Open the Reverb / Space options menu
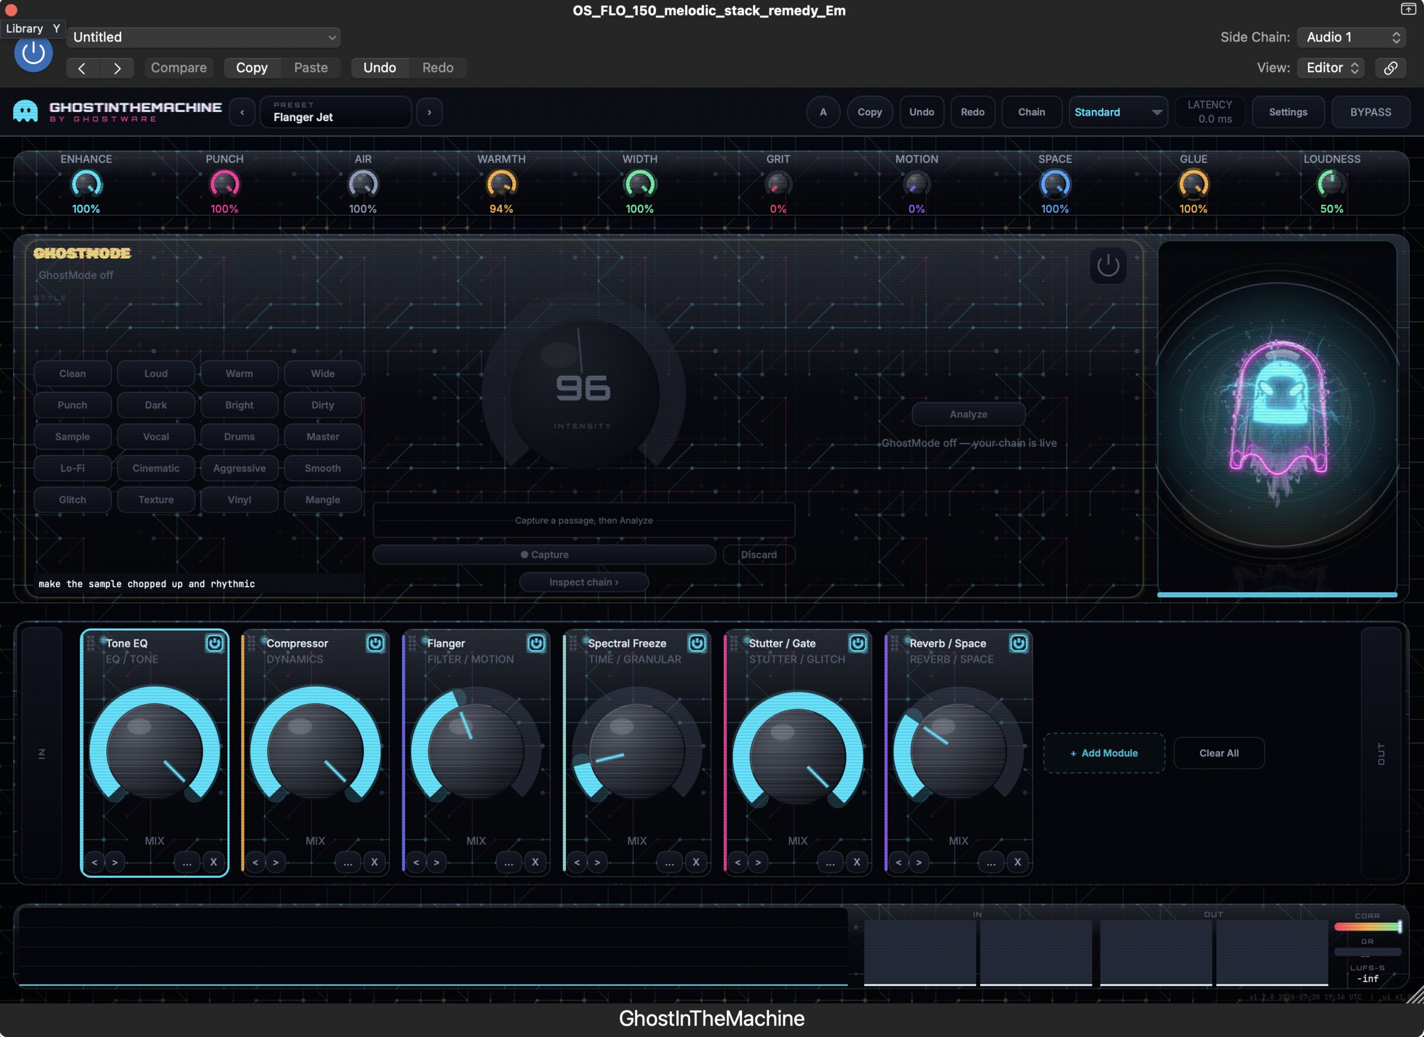Viewport: 1424px width, 1037px height. tap(991, 862)
